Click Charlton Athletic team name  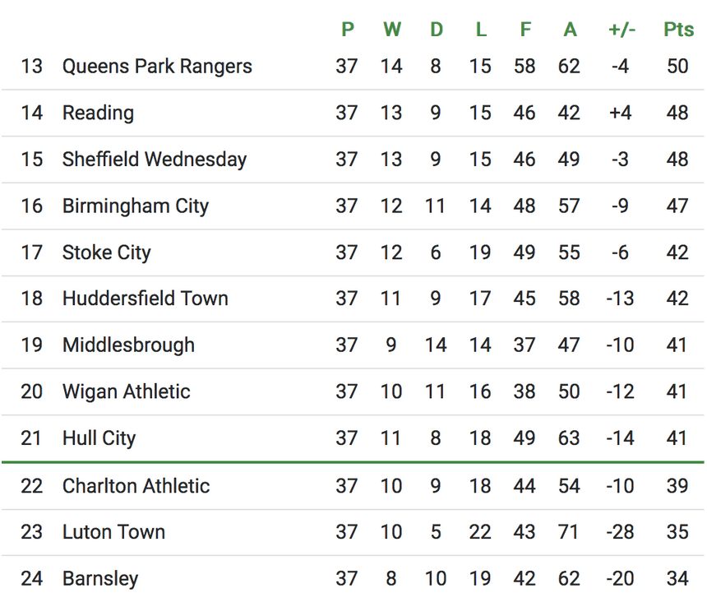point(136,486)
